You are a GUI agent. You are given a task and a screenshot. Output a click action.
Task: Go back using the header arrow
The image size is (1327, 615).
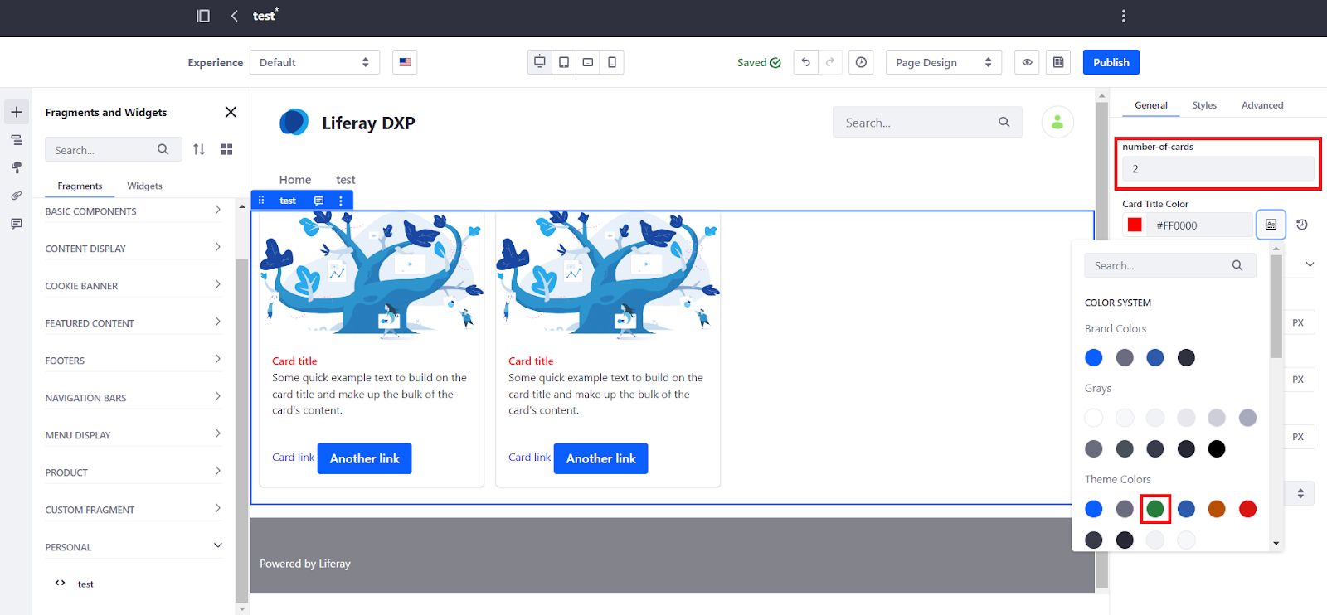235,16
